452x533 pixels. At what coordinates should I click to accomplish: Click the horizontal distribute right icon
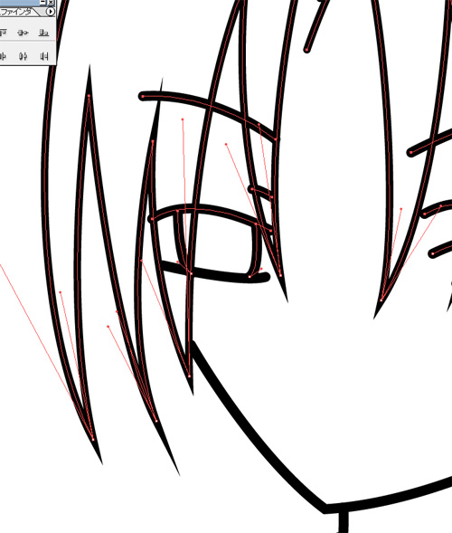44,56
